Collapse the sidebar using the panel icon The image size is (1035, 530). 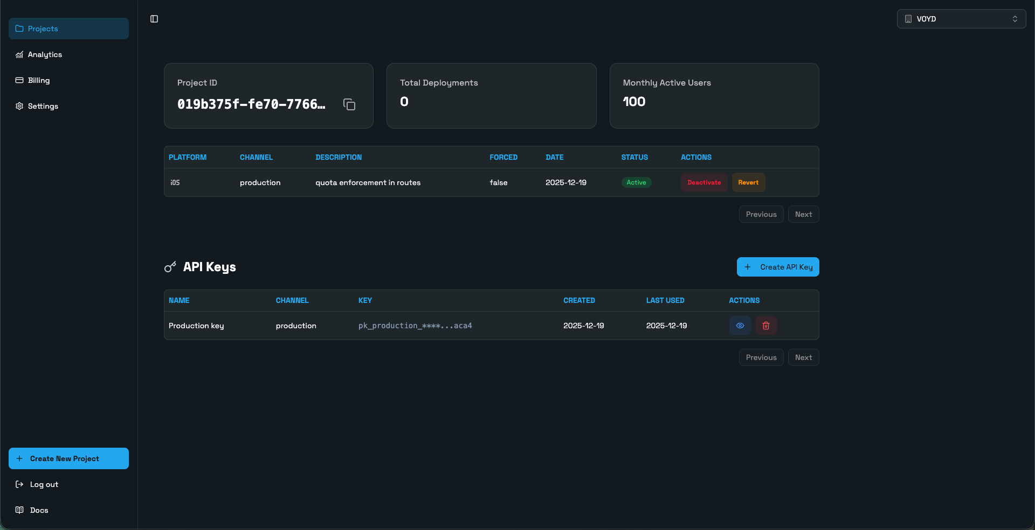click(154, 19)
